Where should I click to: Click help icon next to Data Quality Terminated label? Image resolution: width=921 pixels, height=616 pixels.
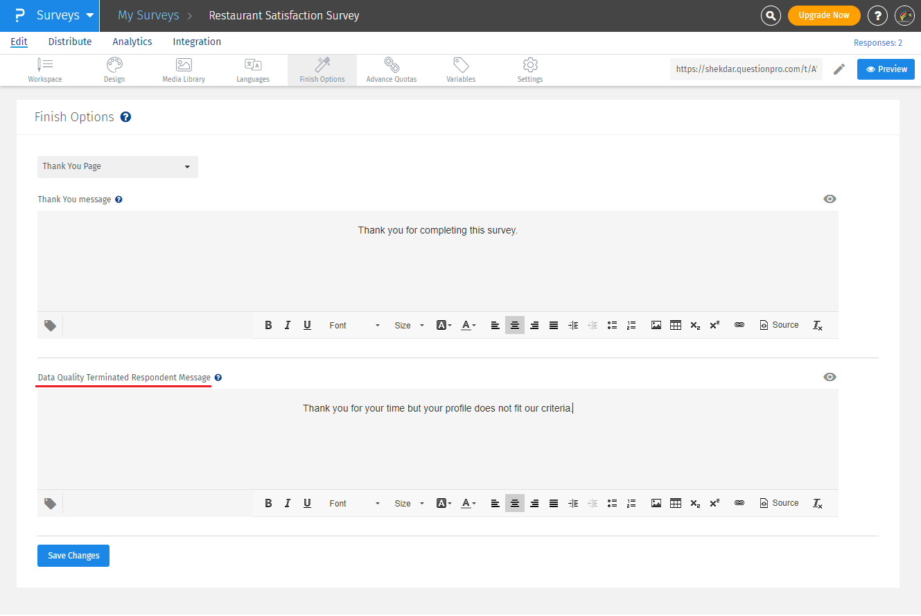point(218,378)
